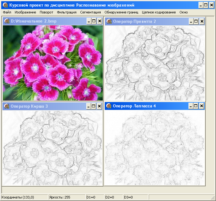Click the resize grip in status bar corner
The height and width of the screenshot is (201, 216).
coord(213,198)
